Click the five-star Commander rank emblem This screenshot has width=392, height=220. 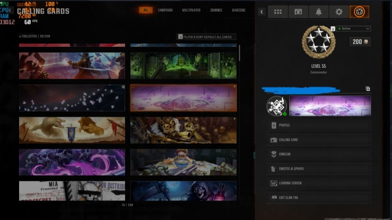[x=318, y=42]
